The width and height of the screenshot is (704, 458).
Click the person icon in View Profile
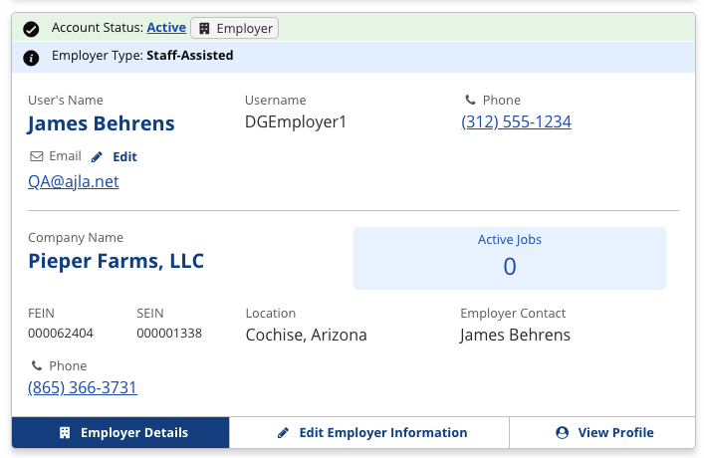563,432
